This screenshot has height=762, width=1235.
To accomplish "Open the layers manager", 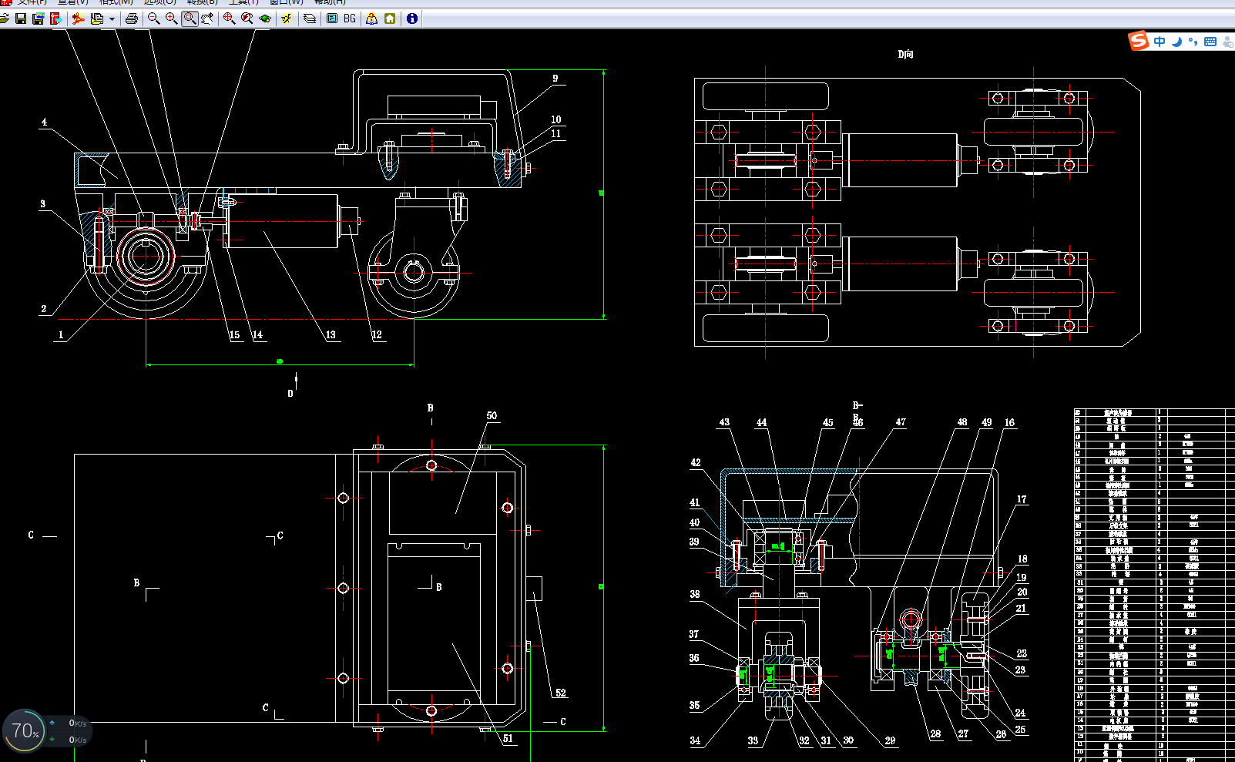I will tap(310, 18).
